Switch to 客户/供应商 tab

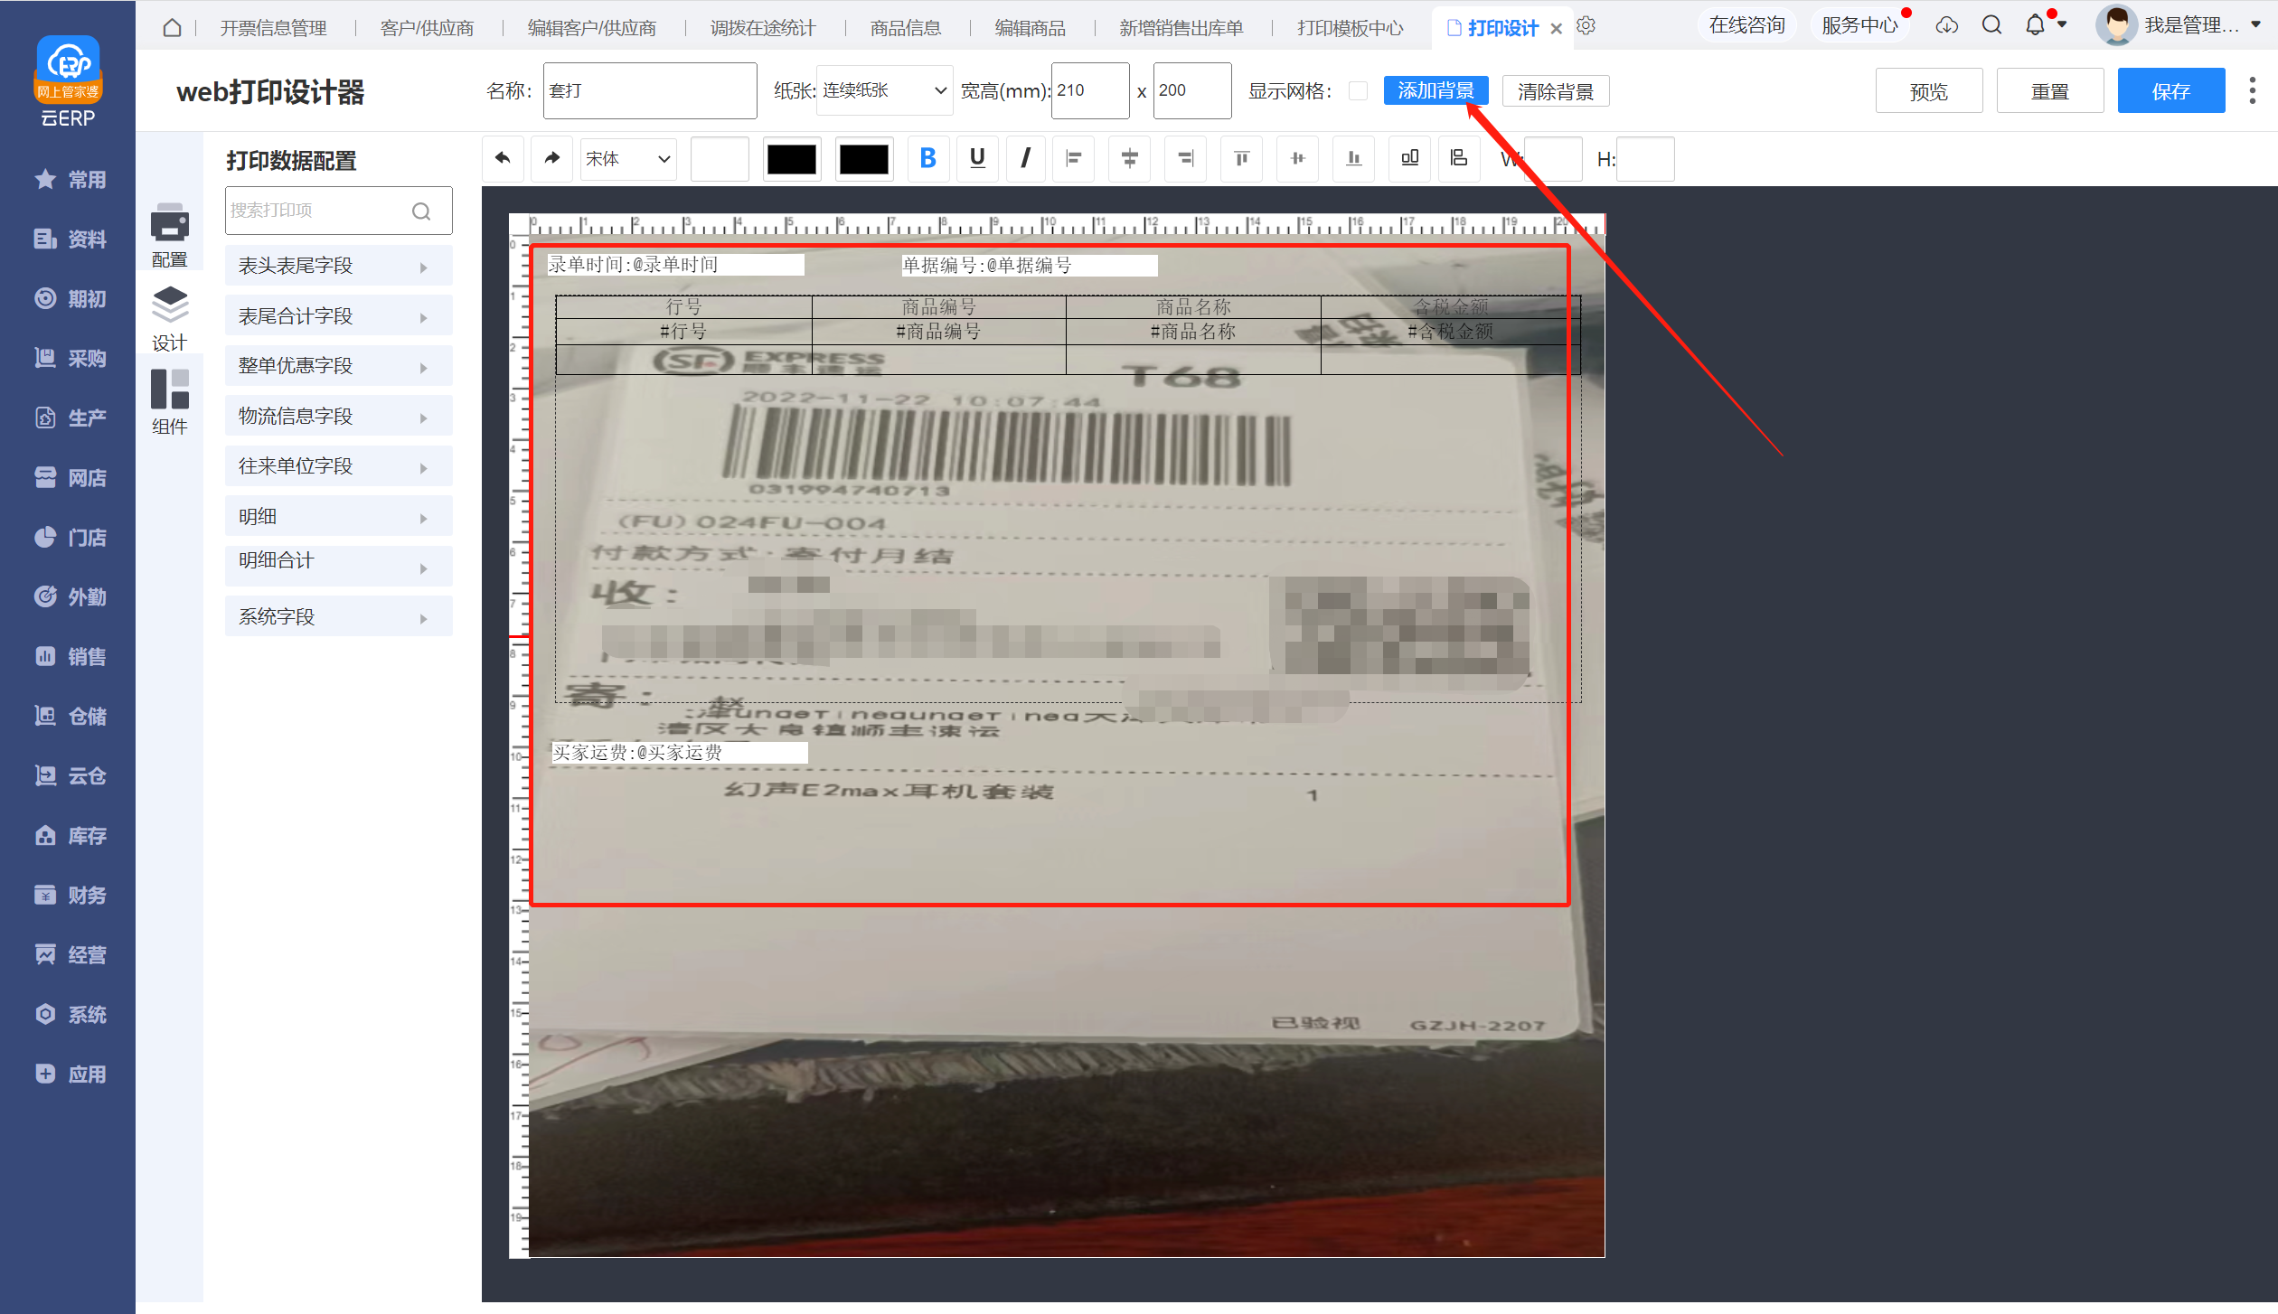(x=427, y=28)
